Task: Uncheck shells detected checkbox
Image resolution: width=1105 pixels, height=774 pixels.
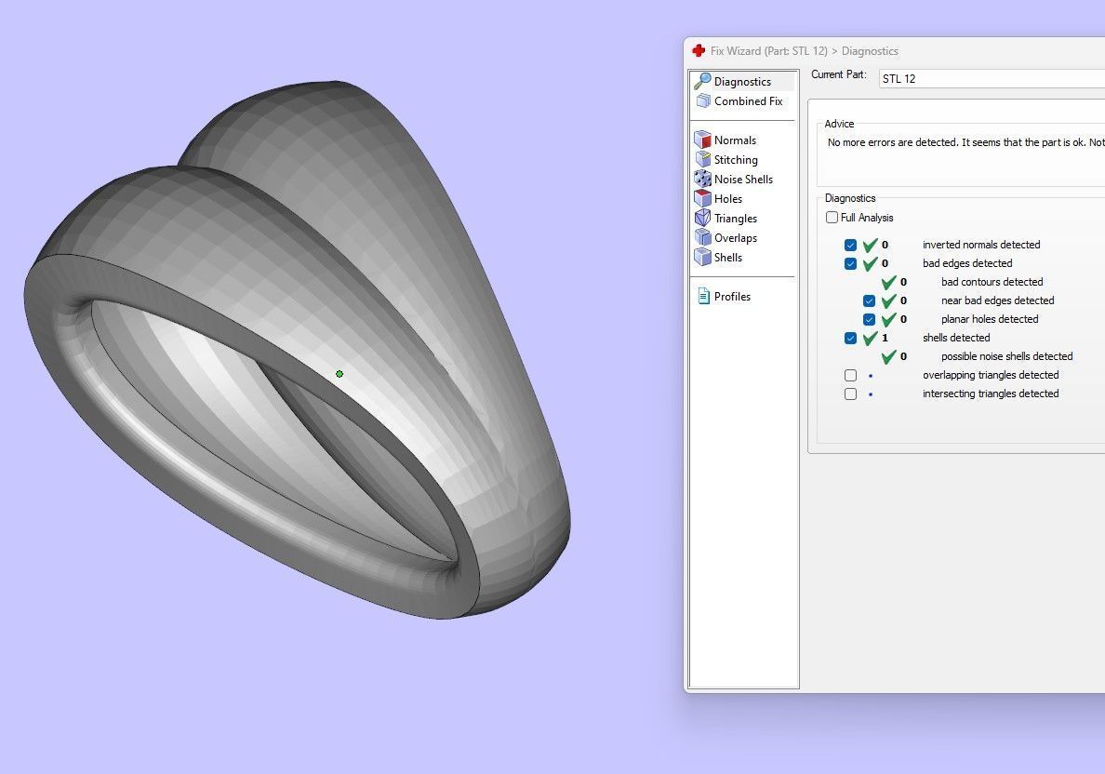Action: pyautogui.click(x=850, y=339)
